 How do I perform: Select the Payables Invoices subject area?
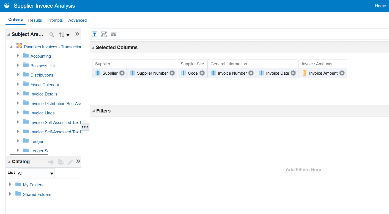(x=53, y=47)
